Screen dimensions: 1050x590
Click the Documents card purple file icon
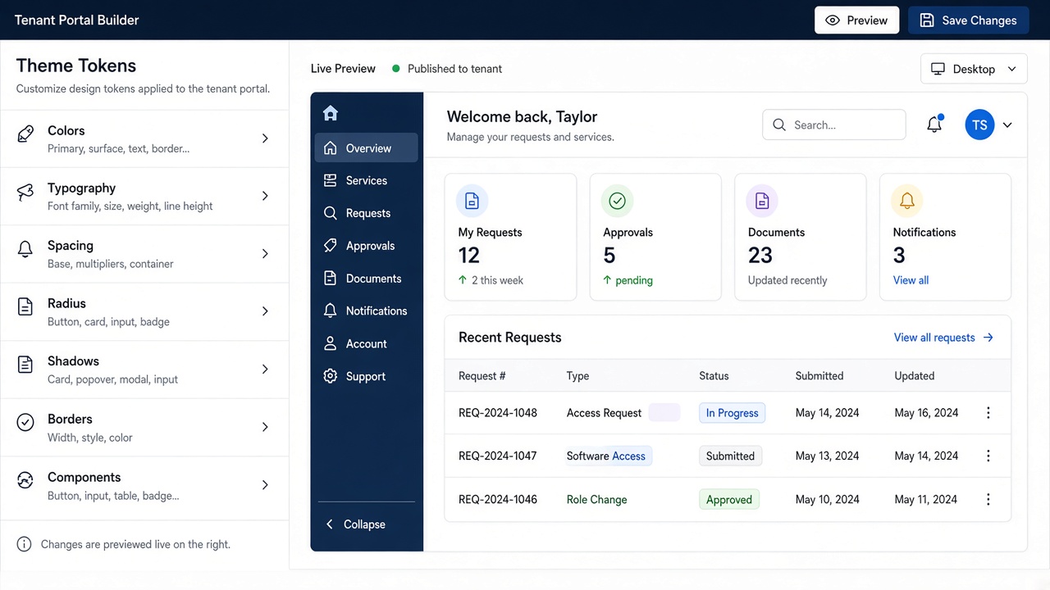pyautogui.click(x=762, y=201)
